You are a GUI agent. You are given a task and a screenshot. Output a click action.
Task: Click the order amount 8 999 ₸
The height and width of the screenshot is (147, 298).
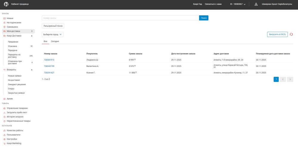(x=132, y=60)
